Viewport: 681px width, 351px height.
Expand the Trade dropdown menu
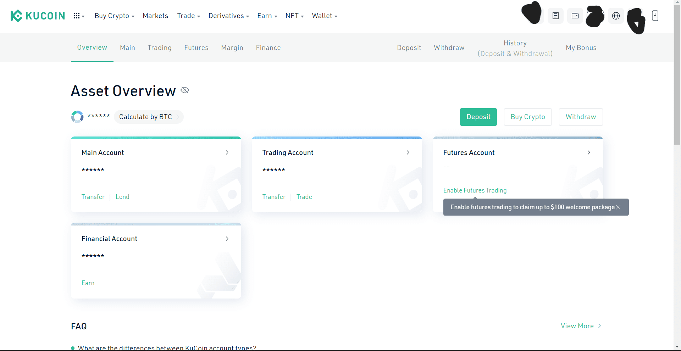189,16
